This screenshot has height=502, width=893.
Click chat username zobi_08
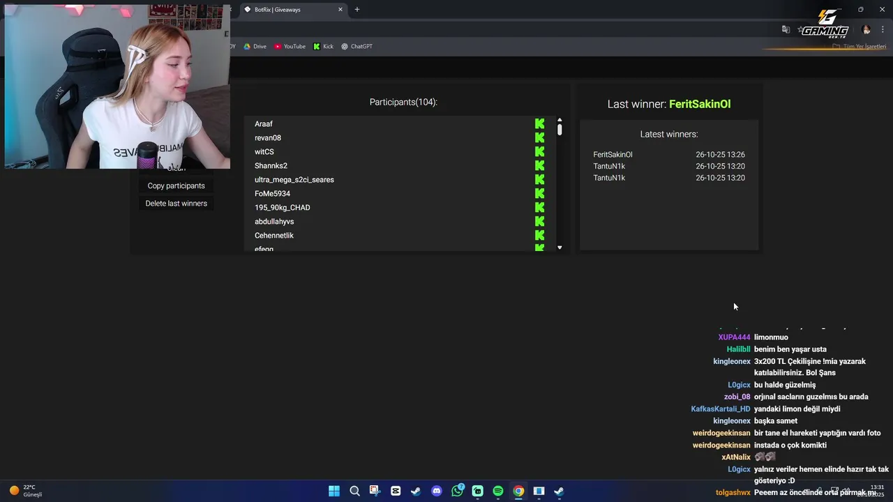tap(737, 397)
